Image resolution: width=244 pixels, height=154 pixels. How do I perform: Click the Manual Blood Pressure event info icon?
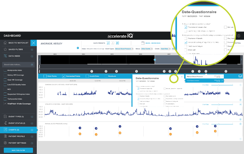click(222, 76)
